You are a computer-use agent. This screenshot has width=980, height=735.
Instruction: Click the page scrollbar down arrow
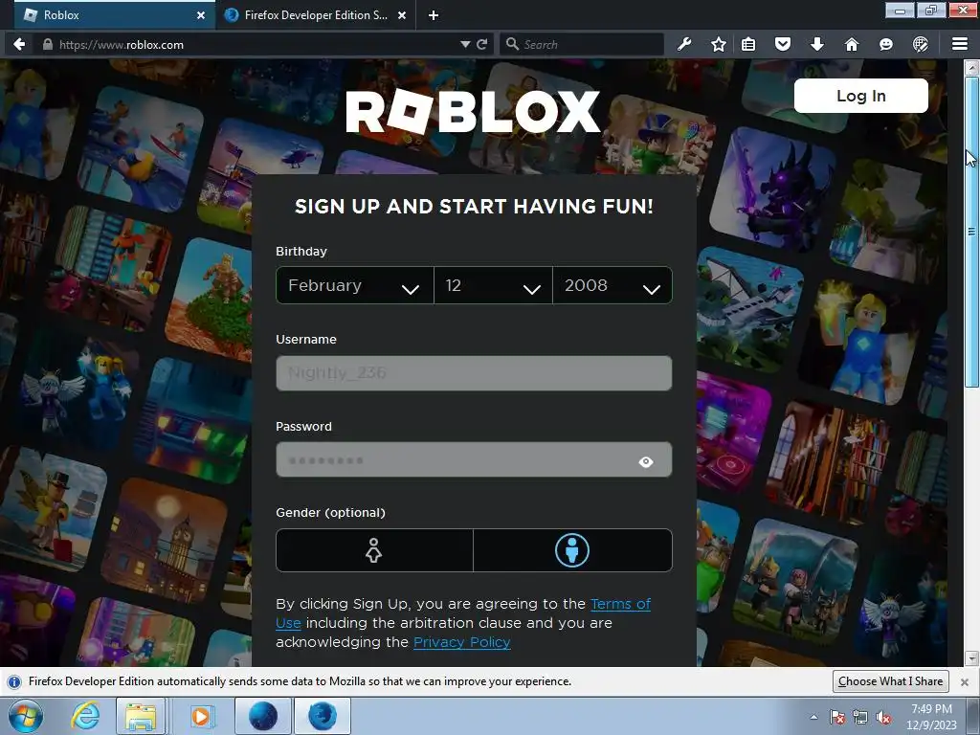pos(972,658)
